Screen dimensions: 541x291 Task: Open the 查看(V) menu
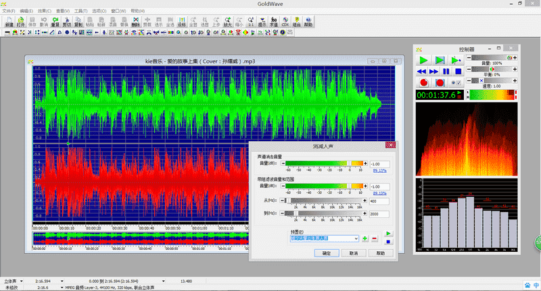click(x=63, y=11)
